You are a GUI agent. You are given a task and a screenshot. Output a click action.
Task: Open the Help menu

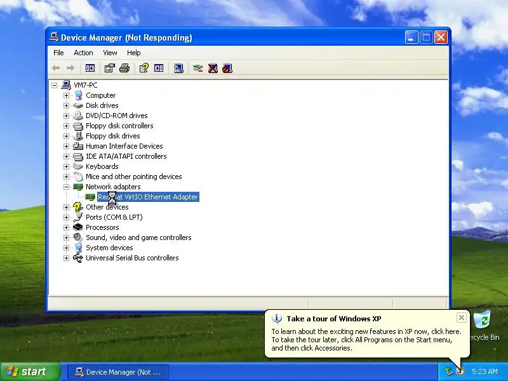133,53
